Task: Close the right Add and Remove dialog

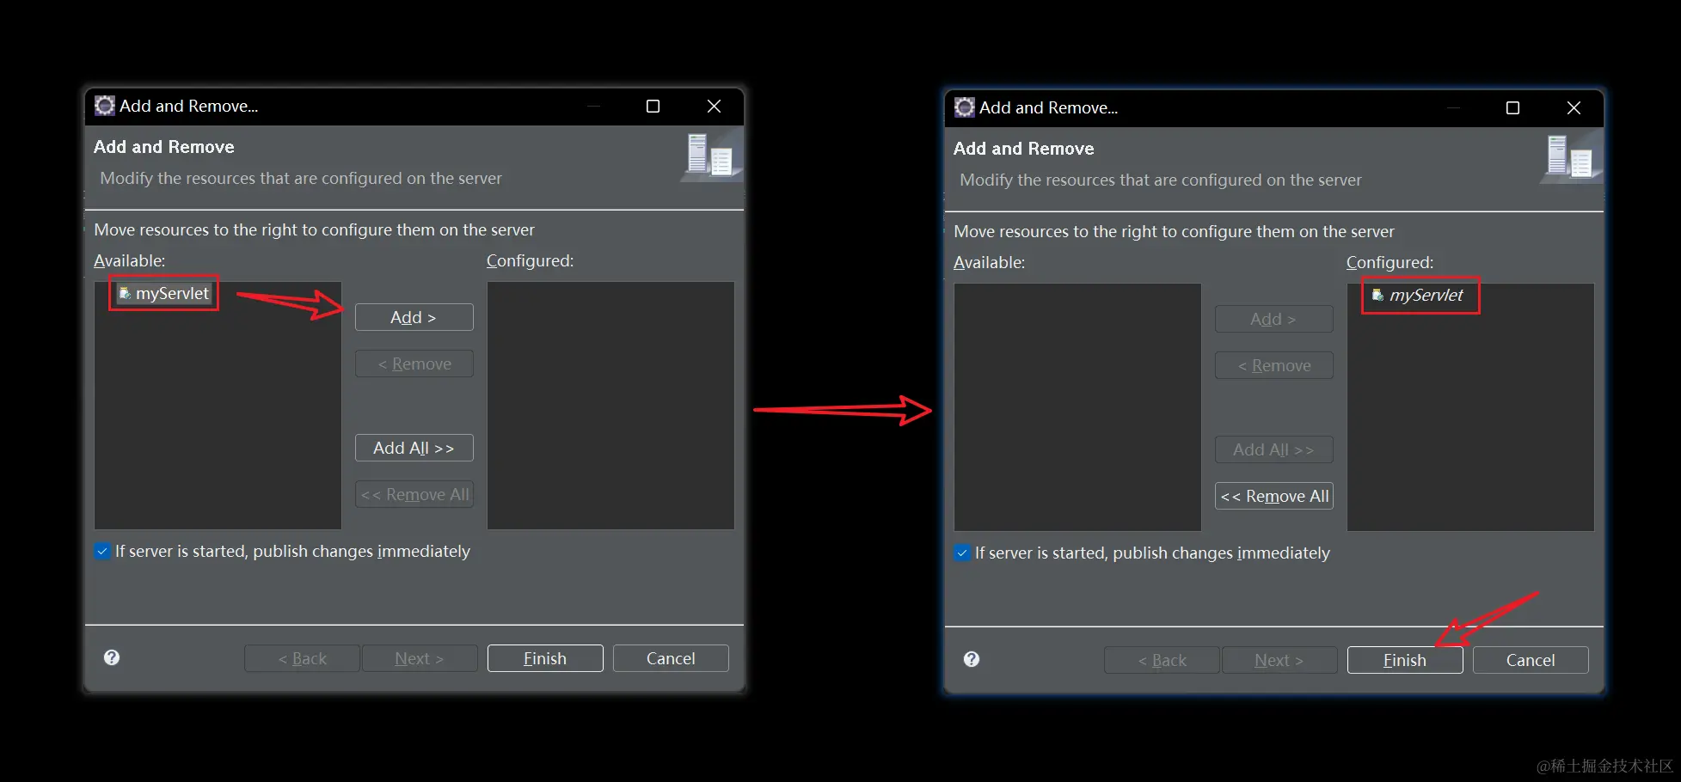Action: coord(1574,107)
